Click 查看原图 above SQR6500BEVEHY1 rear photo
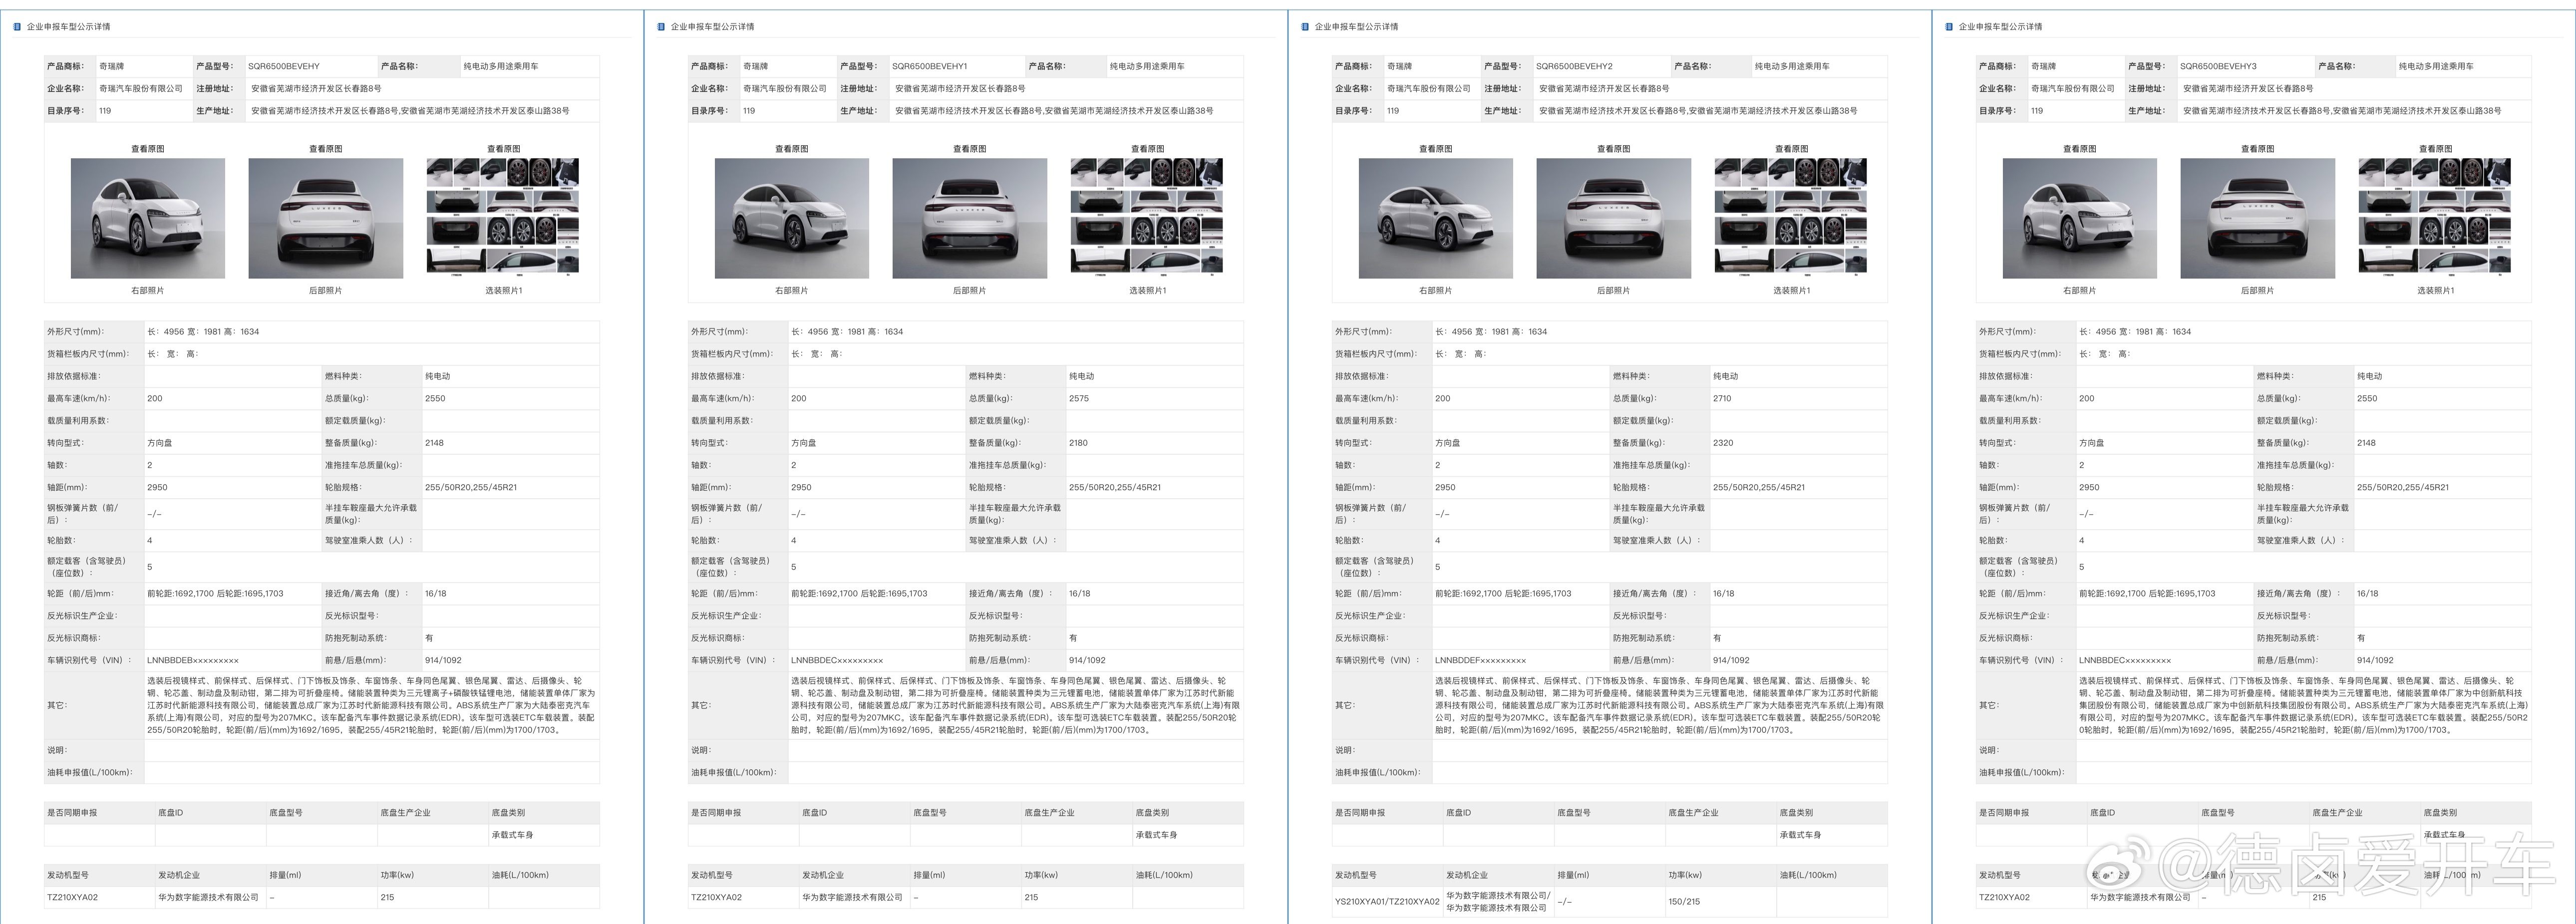 tap(970, 149)
